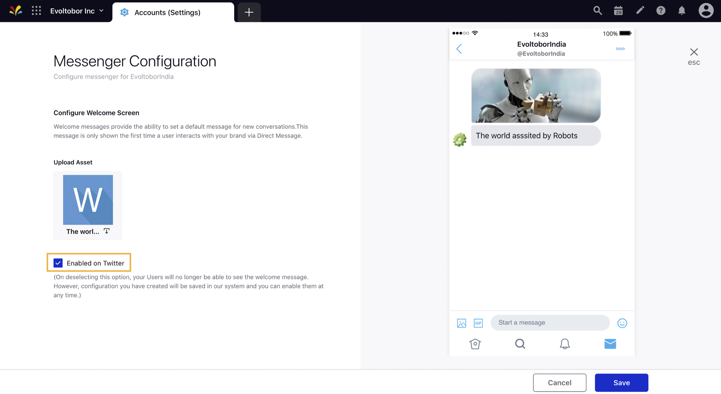Click the notifications bell icon
Image resolution: width=721 pixels, height=394 pixels.
coord(681,11)
